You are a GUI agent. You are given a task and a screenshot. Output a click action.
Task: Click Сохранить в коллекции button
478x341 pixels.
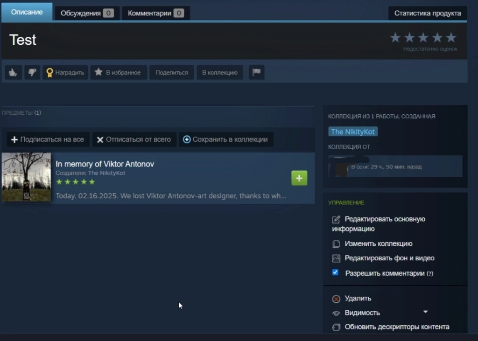coord(225,139)
